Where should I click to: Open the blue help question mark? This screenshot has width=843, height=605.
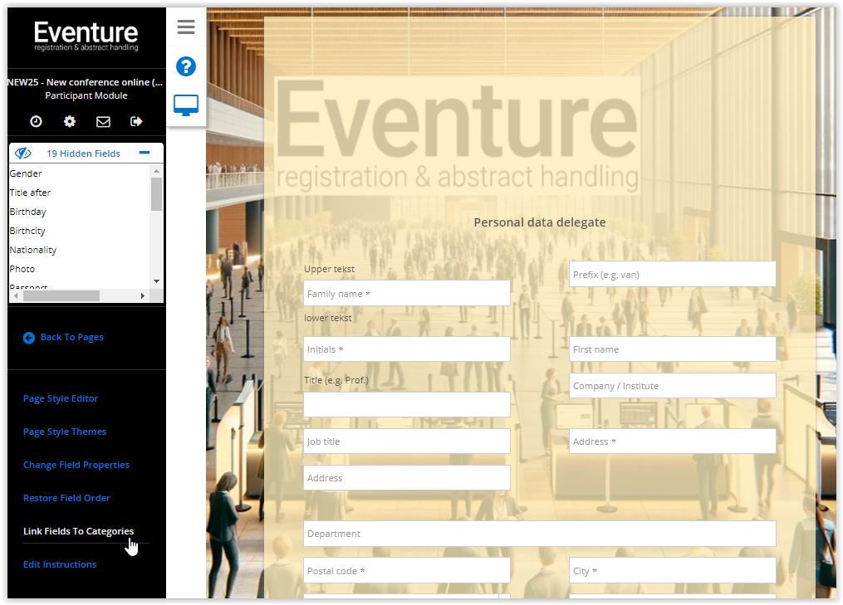(x=186, y=66)
